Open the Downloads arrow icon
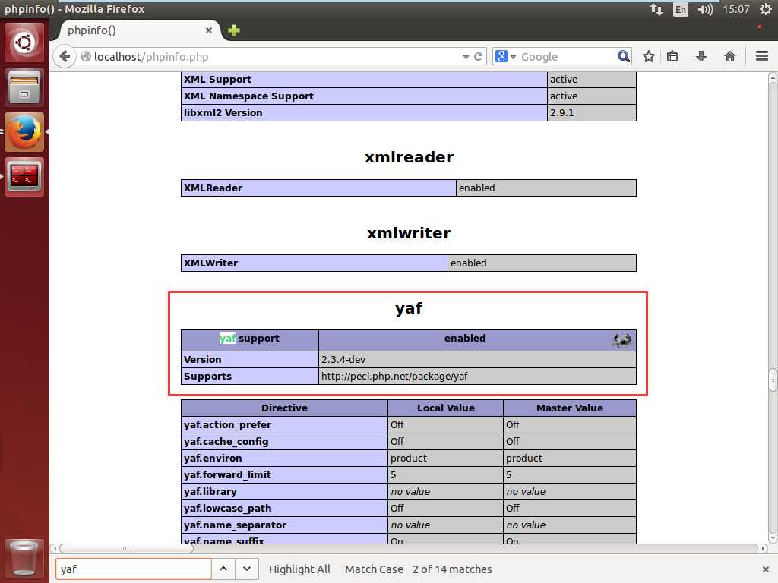The image size is (778, 583). (x=701, y=56)
